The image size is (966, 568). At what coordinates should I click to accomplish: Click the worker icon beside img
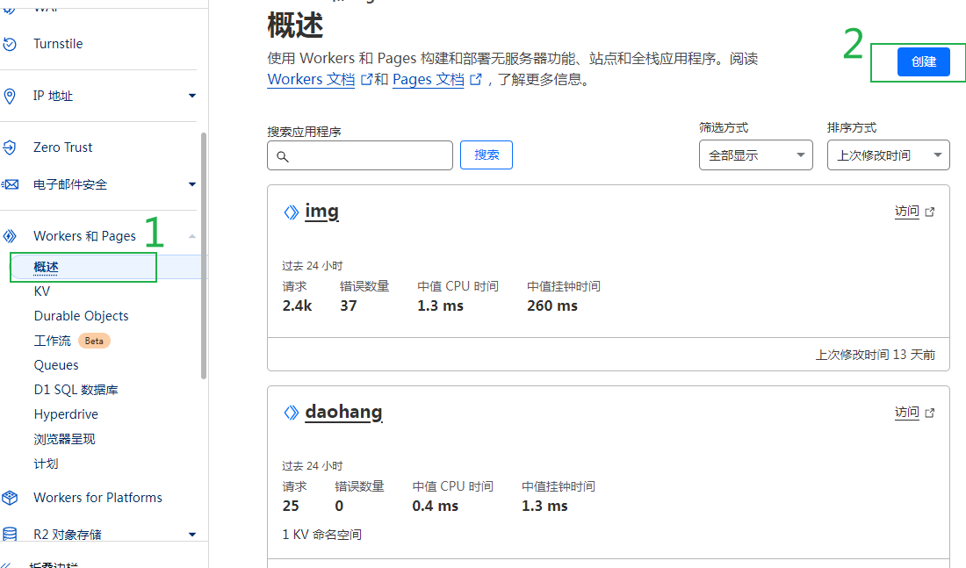click(291, 212)
